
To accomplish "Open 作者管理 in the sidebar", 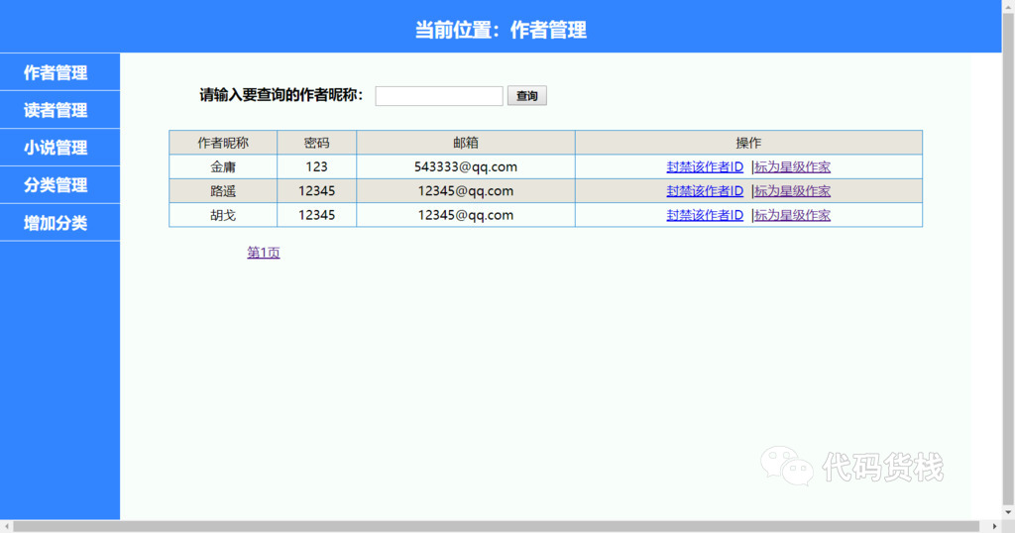I will (x=59, y=72).
